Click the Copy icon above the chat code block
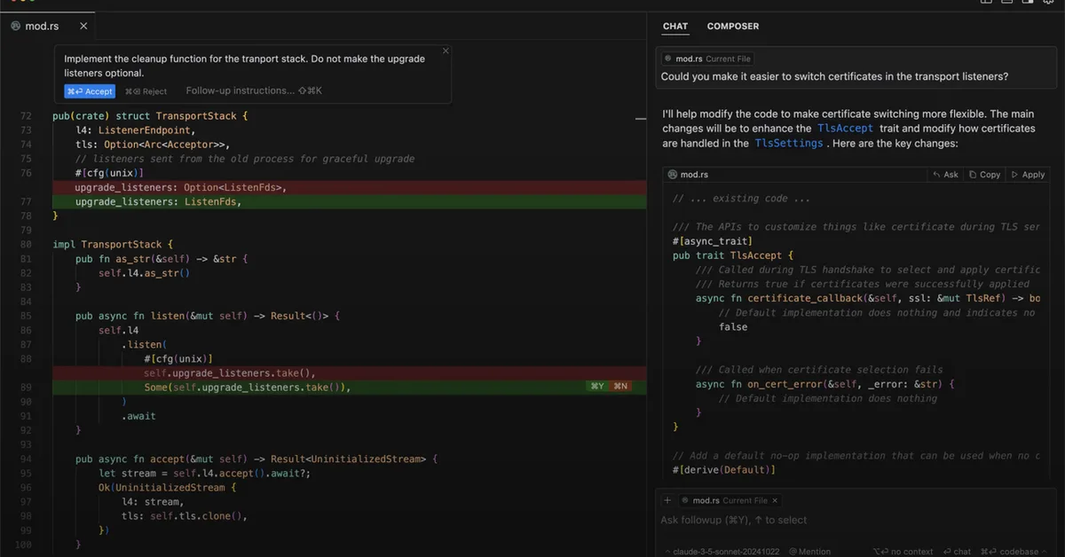Image resolution: width=1065 pixels, height=557 pixels. point(983,174)
